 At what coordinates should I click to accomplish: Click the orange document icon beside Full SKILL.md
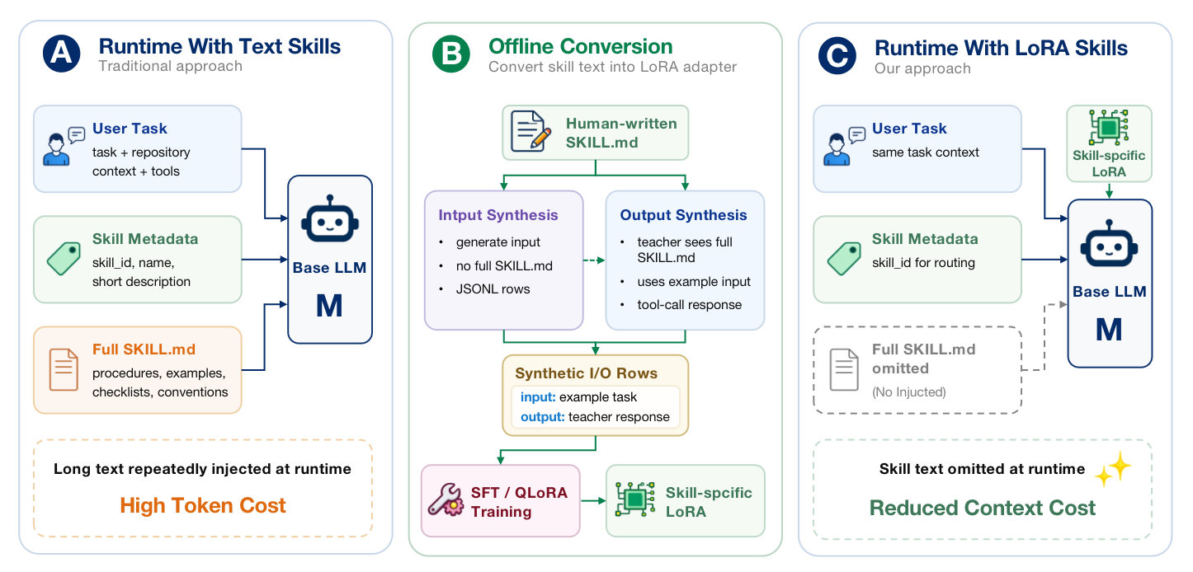coord(64,369)
